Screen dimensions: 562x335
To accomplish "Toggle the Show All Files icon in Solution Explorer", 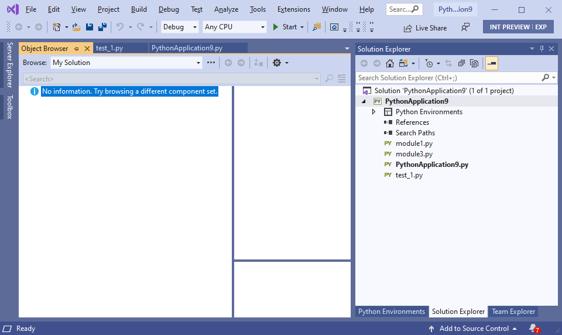I will (x=474, y=63).
